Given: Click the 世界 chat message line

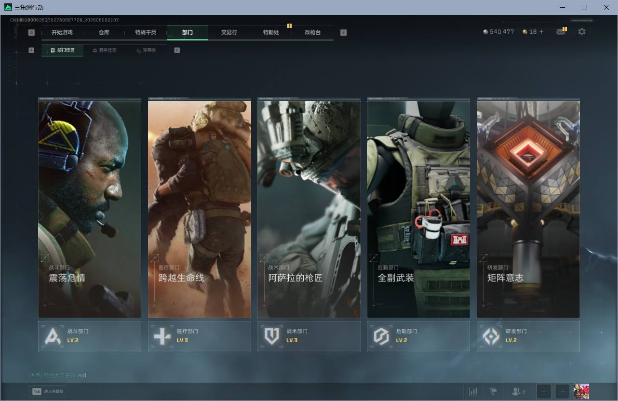Looking at the screenshot, I should pos(57,375).
